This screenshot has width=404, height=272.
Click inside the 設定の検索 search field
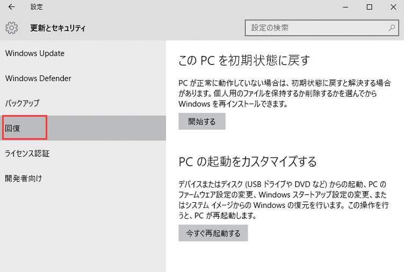point(317,27)
